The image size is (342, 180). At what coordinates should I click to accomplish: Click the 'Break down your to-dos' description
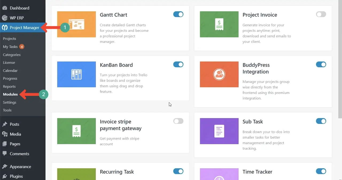pos(266,140)
